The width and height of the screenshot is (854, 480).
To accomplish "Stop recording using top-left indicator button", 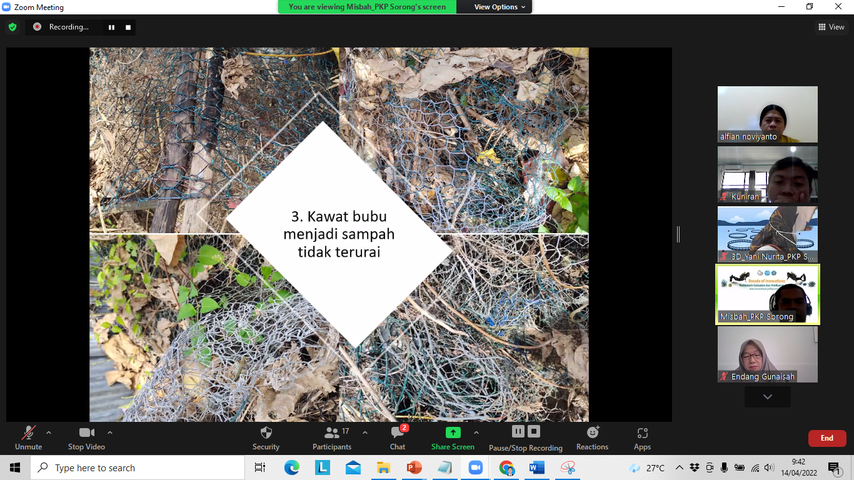I will [128, 27].
